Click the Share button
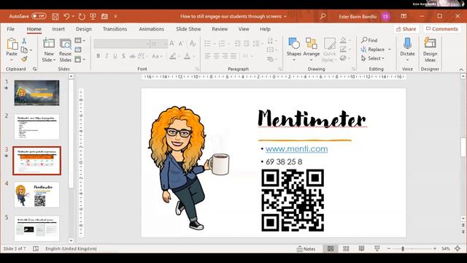Screen dimensions: 467x263 click(406, 29)
